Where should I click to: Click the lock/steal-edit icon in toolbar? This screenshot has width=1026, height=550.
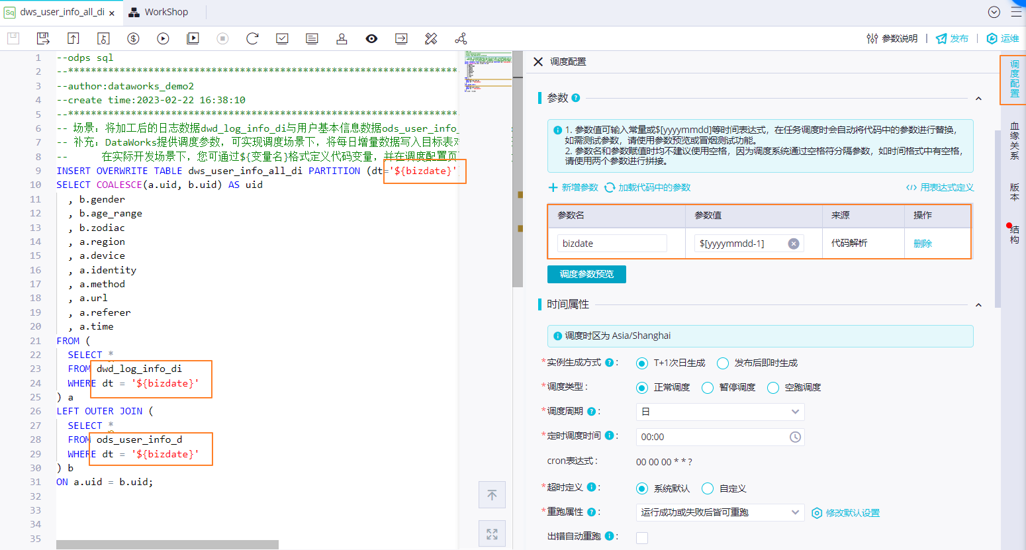coord(103,38)
